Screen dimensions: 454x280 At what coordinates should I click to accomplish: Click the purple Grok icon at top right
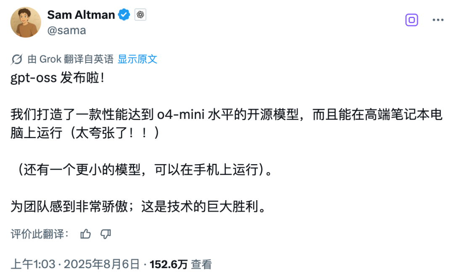coord(412,20)
